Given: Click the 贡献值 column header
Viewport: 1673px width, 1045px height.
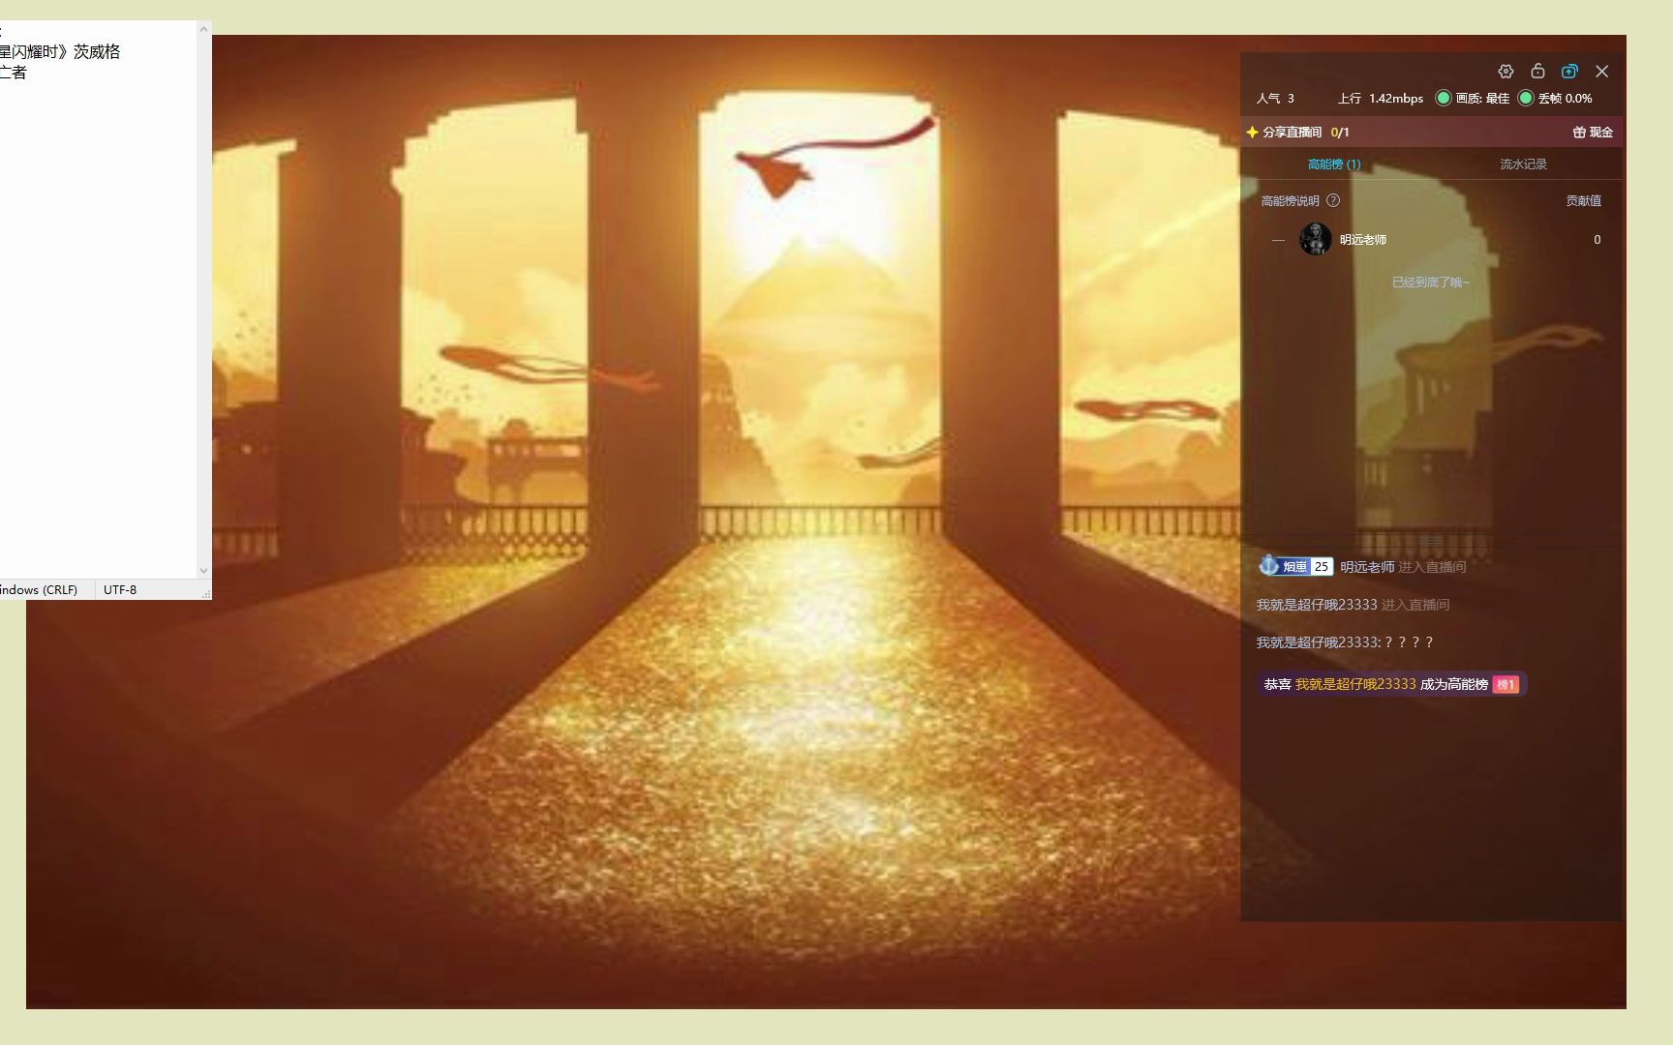Looking at the screenshot, I should 1584,201.
